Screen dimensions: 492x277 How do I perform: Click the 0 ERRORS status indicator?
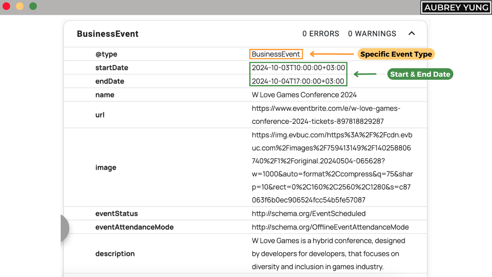(321, 33)
